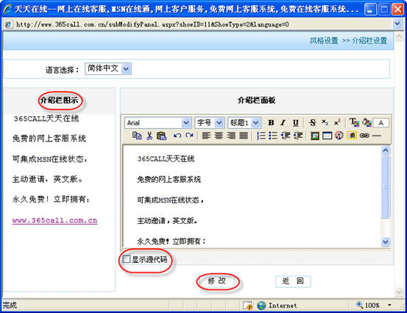Open 简体中文 language selection dropdown
The width and height of the screenshot is (407, 313).
pos(108,68)
